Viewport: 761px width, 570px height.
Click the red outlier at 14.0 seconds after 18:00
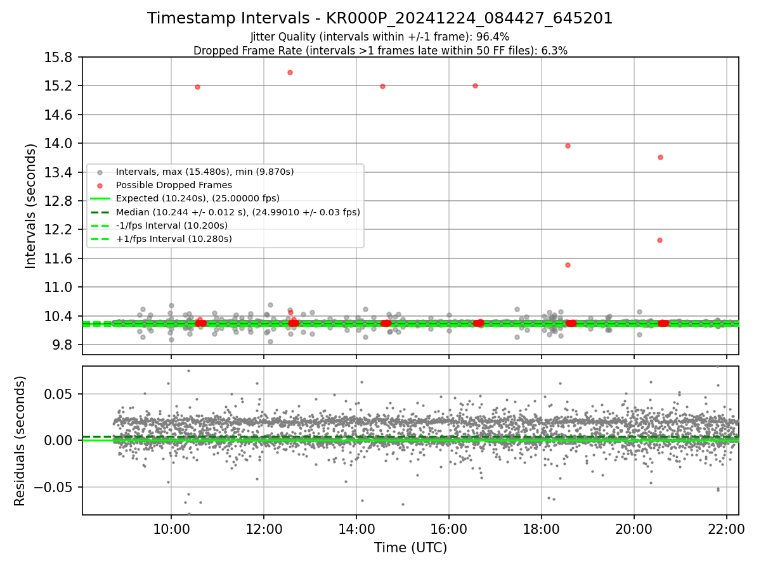pyautogui.click(x=568, y=146)
